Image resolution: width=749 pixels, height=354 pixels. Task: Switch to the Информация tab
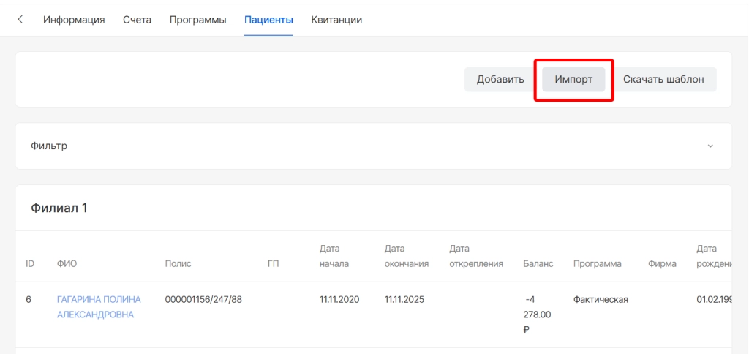coord(74,20)
